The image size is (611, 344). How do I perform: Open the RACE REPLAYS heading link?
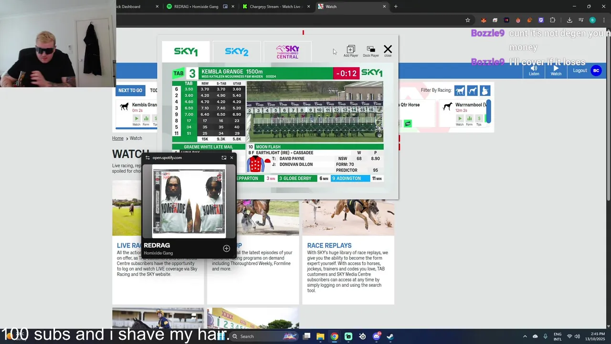point(329,246)
